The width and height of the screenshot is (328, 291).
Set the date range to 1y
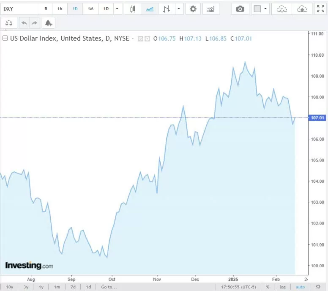[41, 287]
